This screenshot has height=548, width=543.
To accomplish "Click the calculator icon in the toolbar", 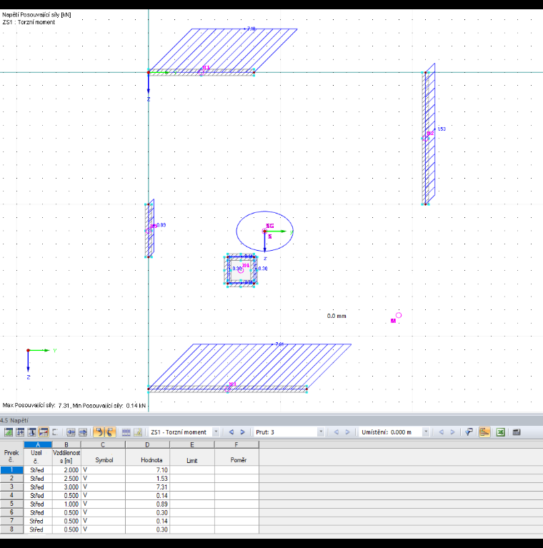I will click(x=517, y=432).
